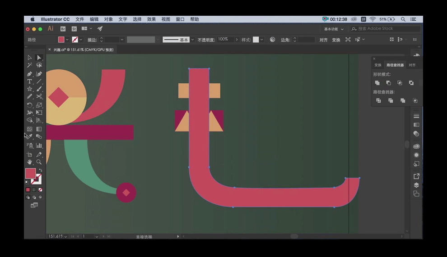Image resolution: width=447 pixels, height=257 pixels.
Task: Select the Zoom magnifier tool
Action: [39, 162]
